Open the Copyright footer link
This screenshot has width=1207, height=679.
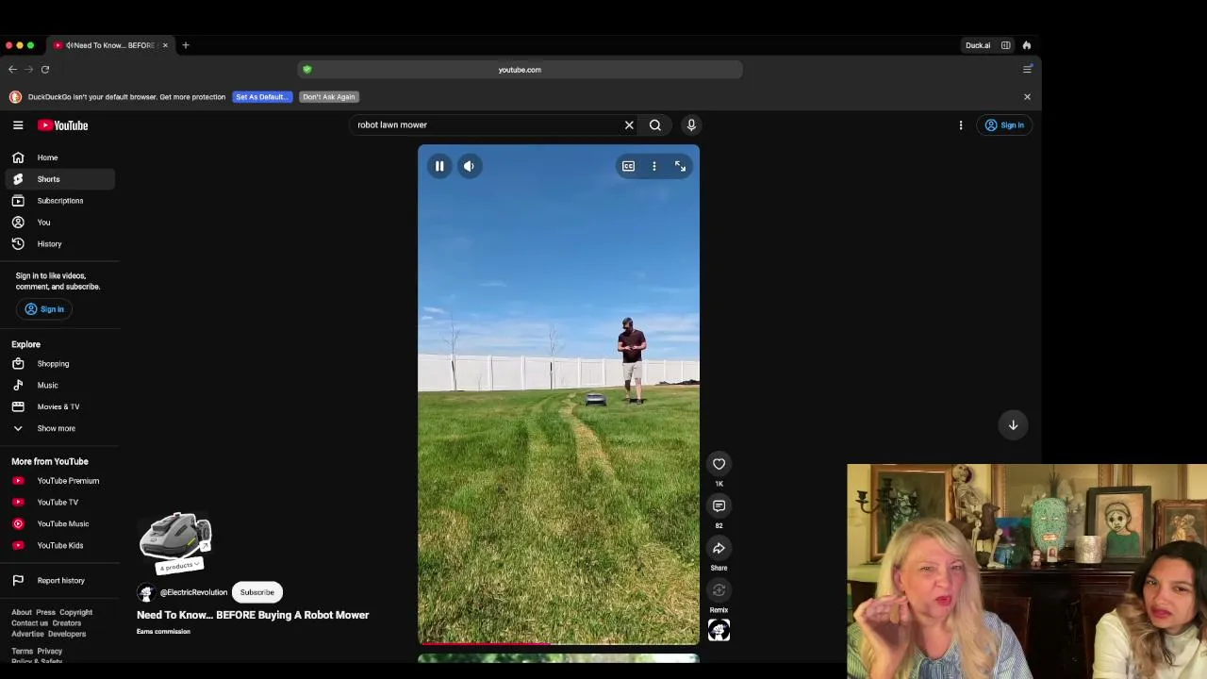point(76,613)
